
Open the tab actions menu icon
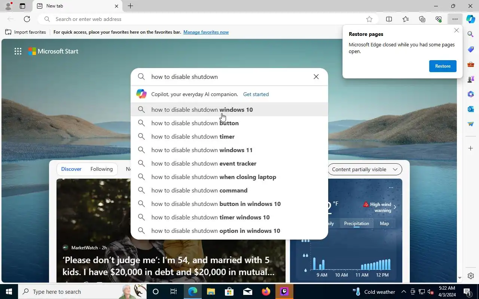point(22,6)
